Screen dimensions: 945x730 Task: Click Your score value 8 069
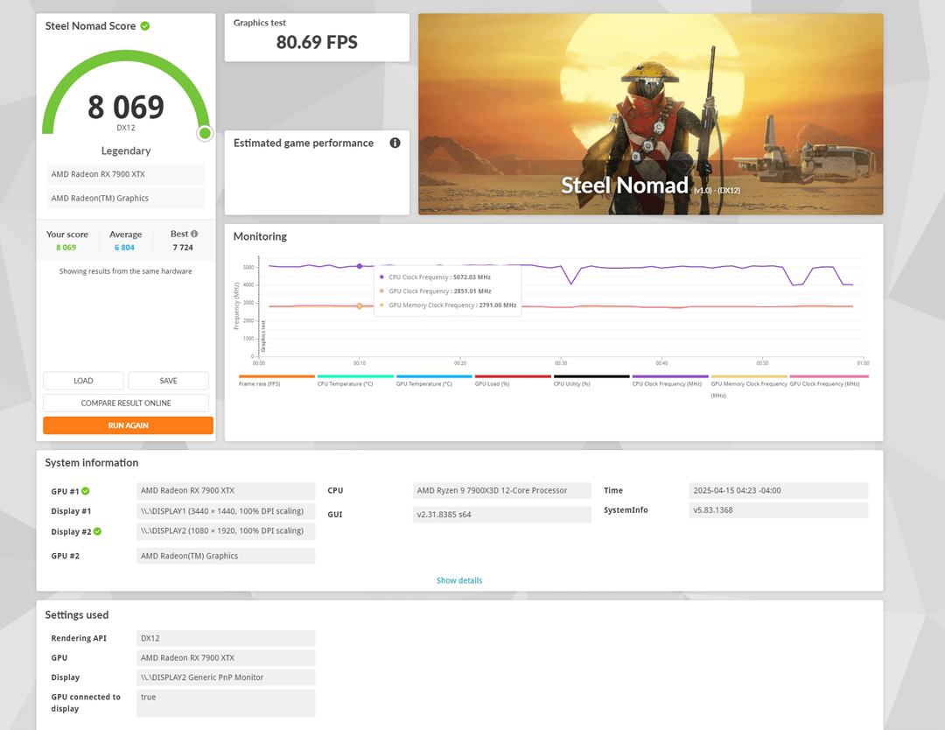click(66, 248)
